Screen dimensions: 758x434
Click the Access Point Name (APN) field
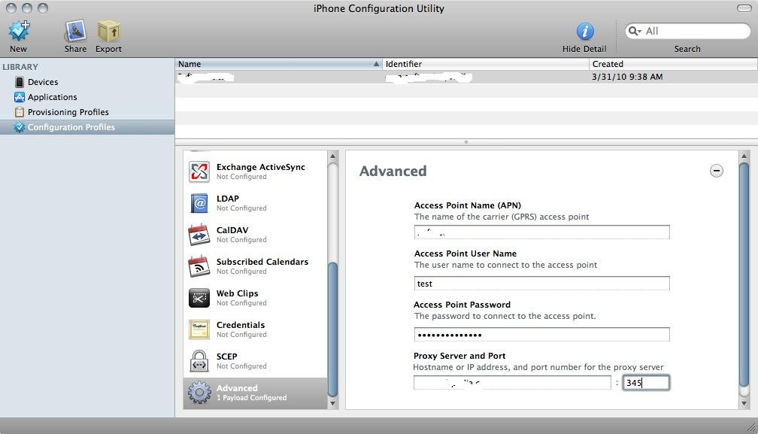point(542,232)
